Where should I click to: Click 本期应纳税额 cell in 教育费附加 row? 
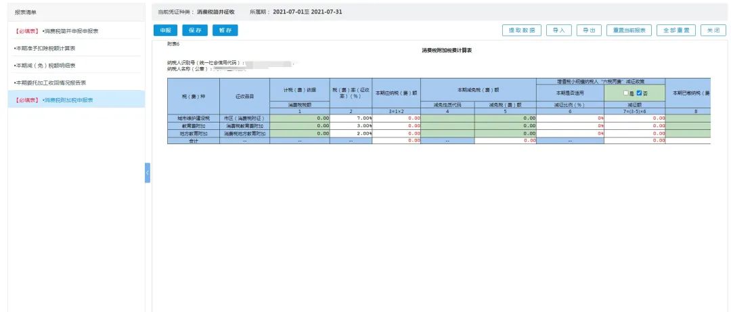(396, 126)
